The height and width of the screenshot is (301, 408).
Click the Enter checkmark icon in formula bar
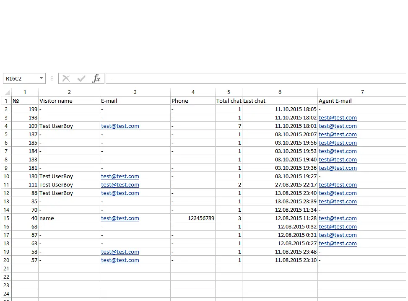[x=81, y=78]
